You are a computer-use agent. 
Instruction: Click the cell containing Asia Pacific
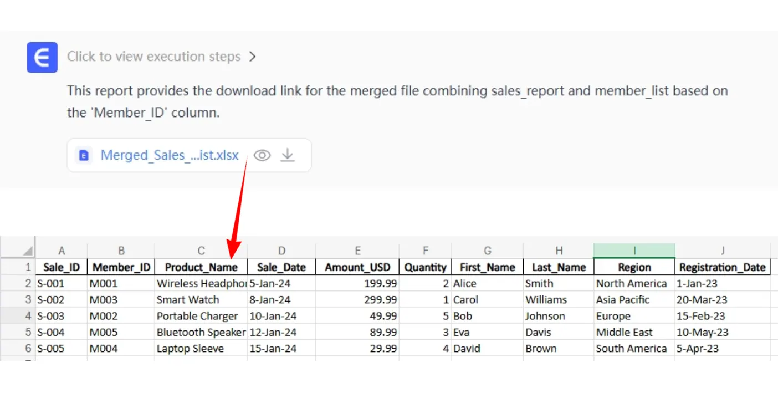(634, 300)
